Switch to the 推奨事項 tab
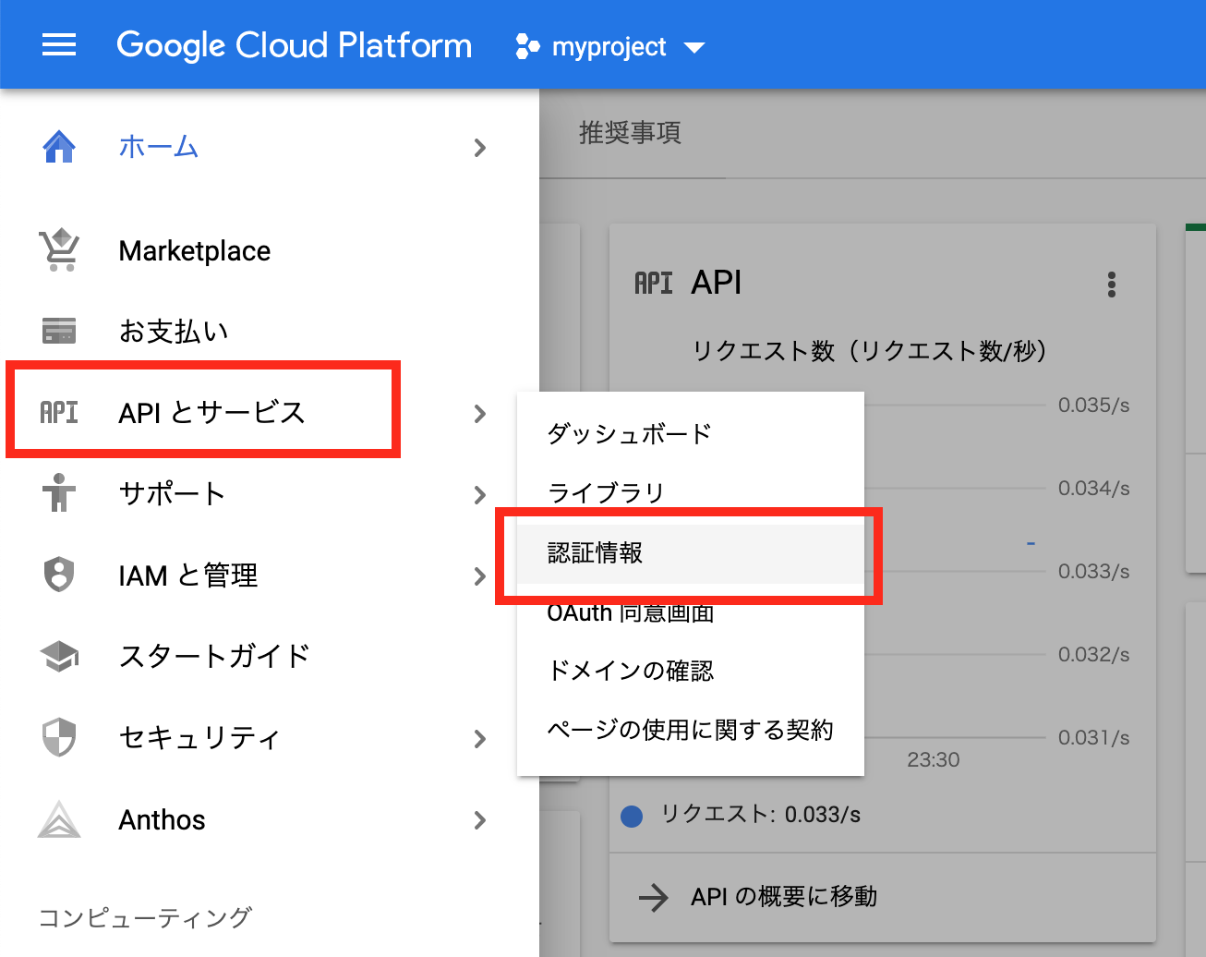The width and height of the screenshot is (1206, 957). coord(630,133)
